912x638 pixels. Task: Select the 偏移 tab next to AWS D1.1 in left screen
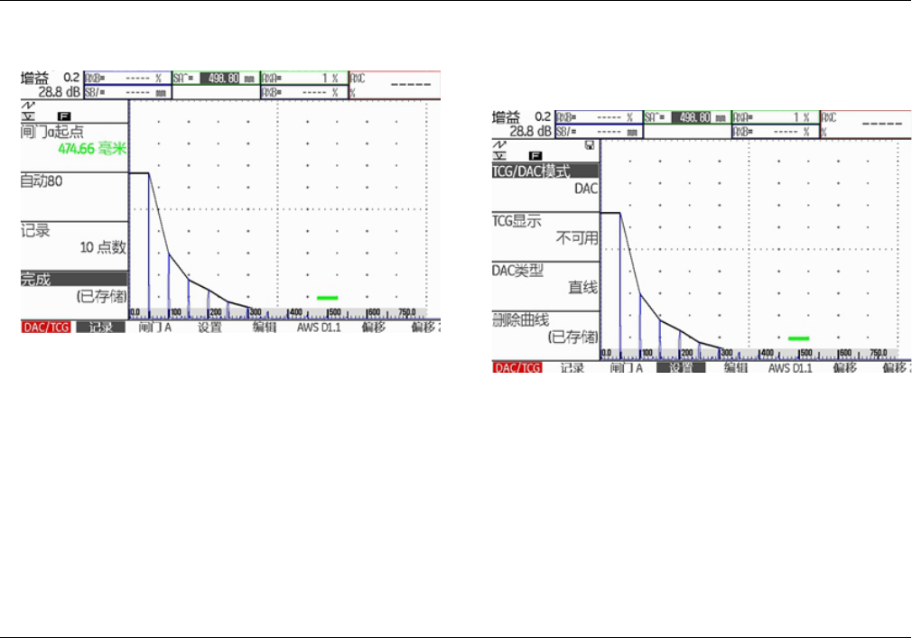point(374,328)
